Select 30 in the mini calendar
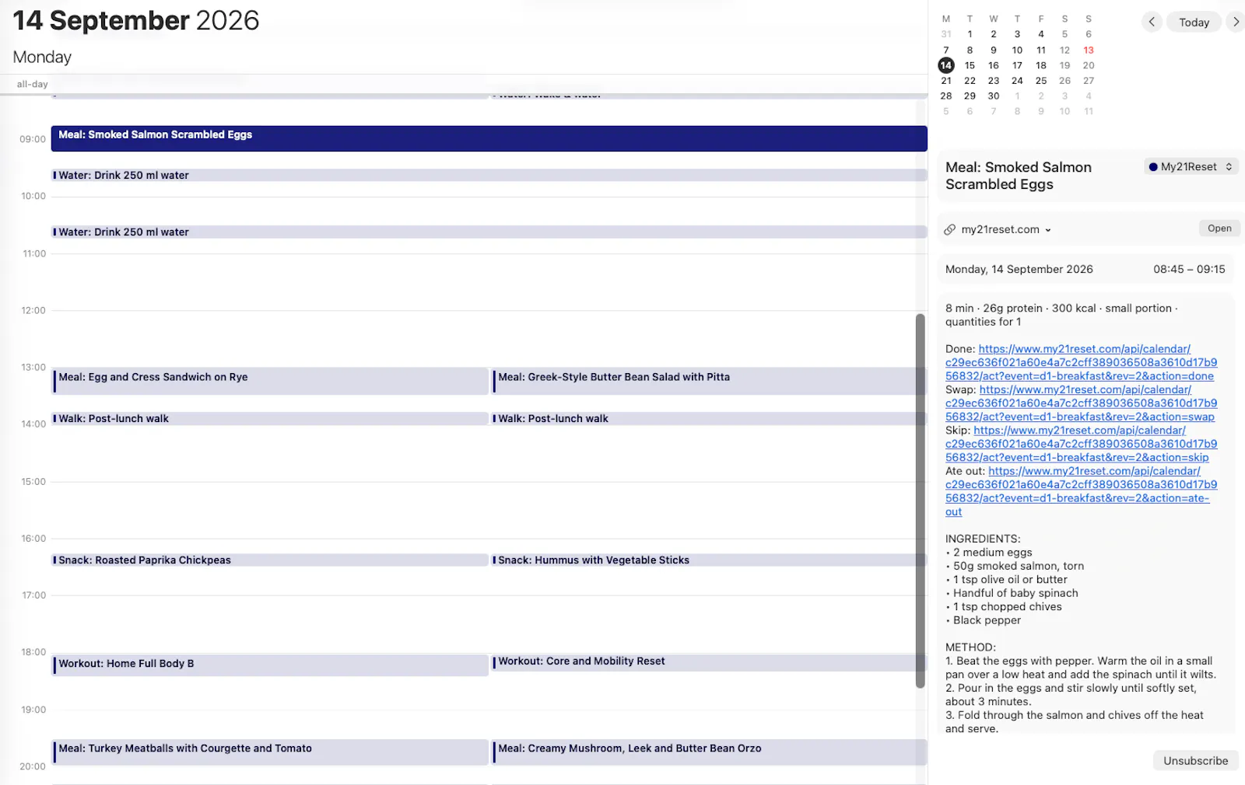The height and width of the screenshot is (785, 1245). click(994, 96)
